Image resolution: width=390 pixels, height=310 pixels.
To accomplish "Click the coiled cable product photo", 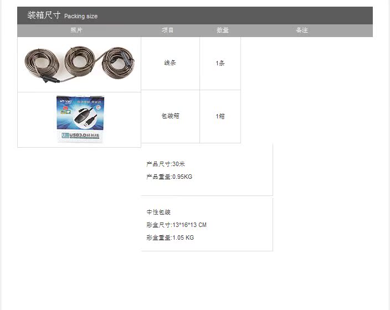I will tap(79, 64).
